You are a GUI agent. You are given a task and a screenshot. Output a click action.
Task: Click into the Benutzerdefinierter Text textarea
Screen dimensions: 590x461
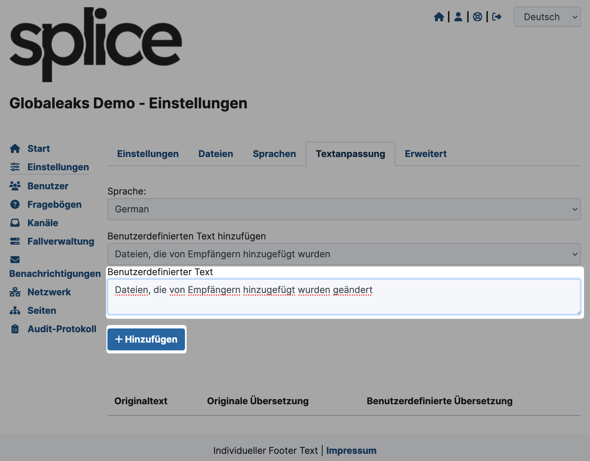344,297
